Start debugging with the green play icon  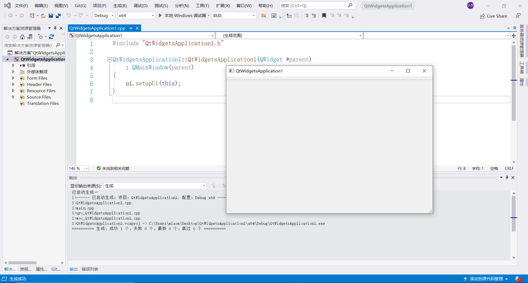tap(160, 16)
